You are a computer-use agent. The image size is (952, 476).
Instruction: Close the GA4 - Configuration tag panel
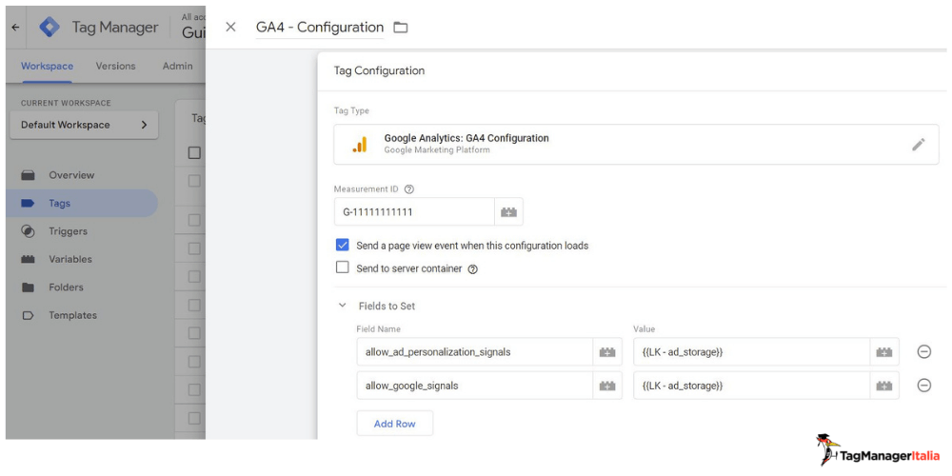pyautogui.click(x=230, y=28)
